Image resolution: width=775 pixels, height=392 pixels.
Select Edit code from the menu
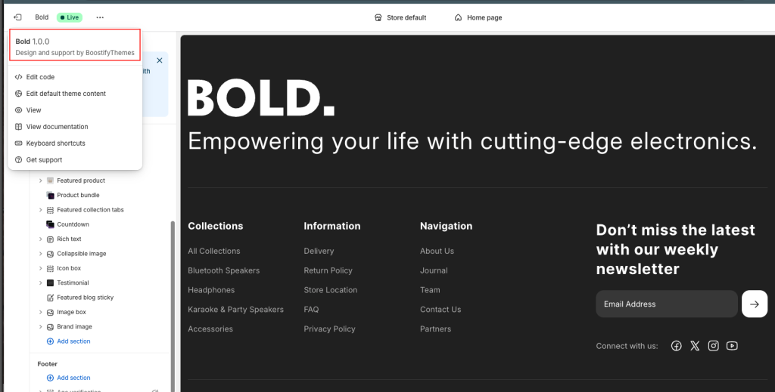(x=40, y=77)
